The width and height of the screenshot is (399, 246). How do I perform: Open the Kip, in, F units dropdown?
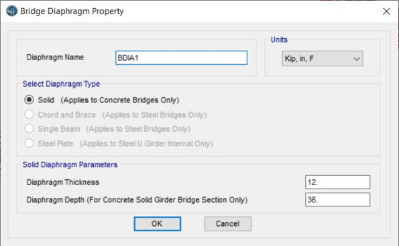pyautogui.click(x=323, y=59)
